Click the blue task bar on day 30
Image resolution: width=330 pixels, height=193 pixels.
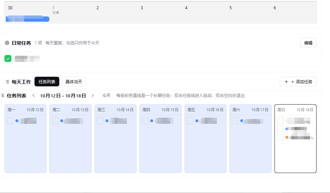28,19
